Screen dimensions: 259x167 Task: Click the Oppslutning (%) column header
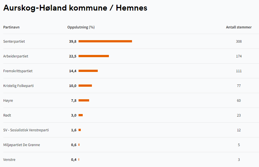(81, 27)
